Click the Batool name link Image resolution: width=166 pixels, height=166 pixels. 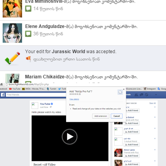click(130, 118)
